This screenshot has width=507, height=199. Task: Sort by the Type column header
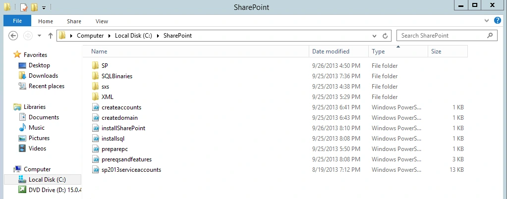tap(398, 51)
